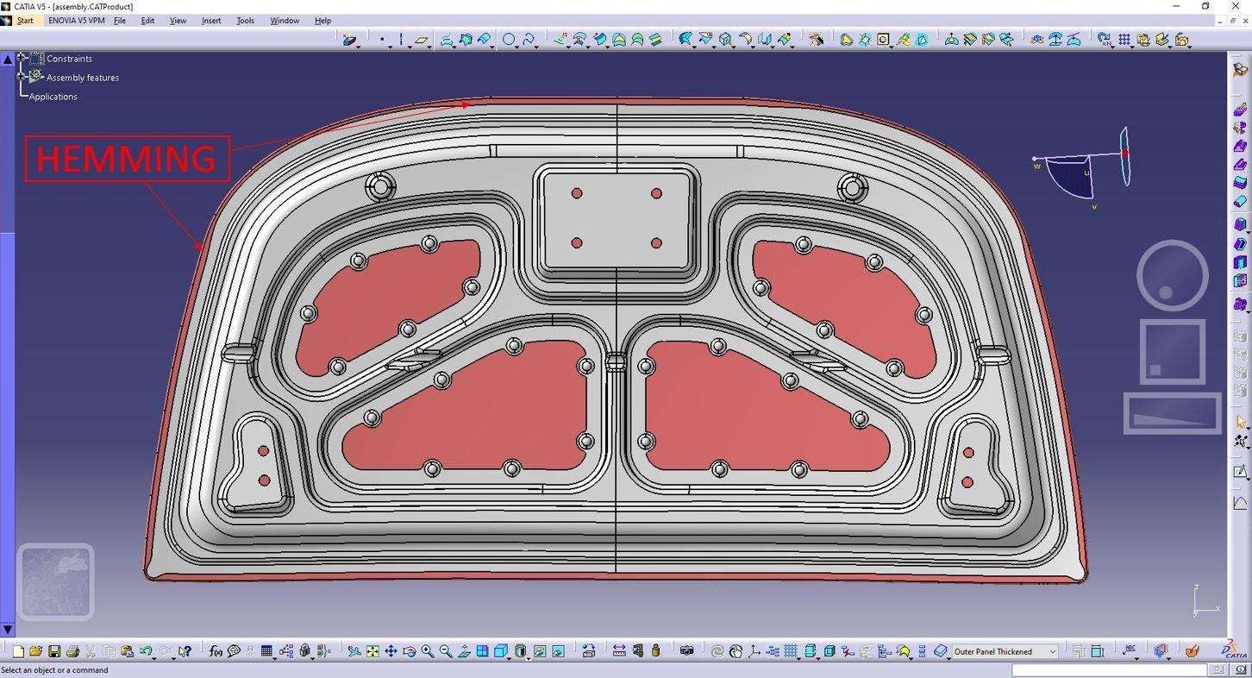Open the Formula f(x) tool
This screenshot has height=678, width=1252.
tap(216, 651)
